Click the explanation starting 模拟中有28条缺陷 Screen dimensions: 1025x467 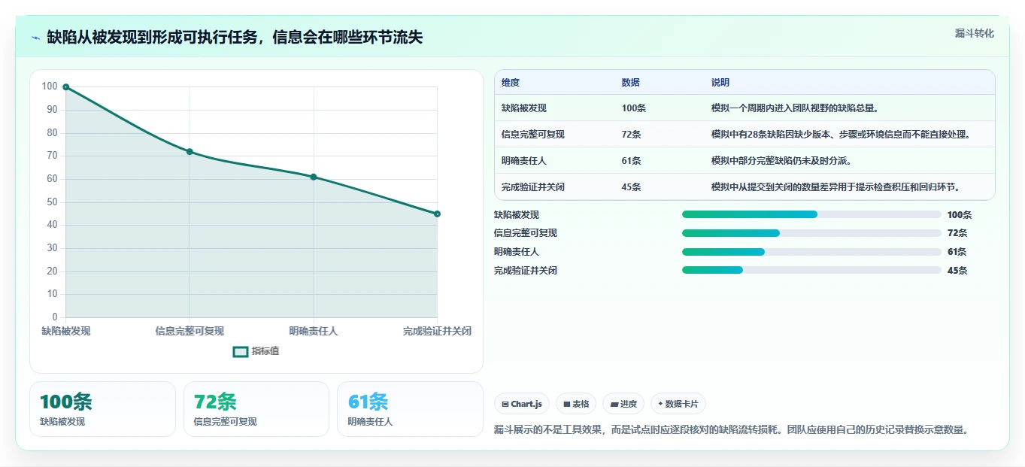click(842, 135)
